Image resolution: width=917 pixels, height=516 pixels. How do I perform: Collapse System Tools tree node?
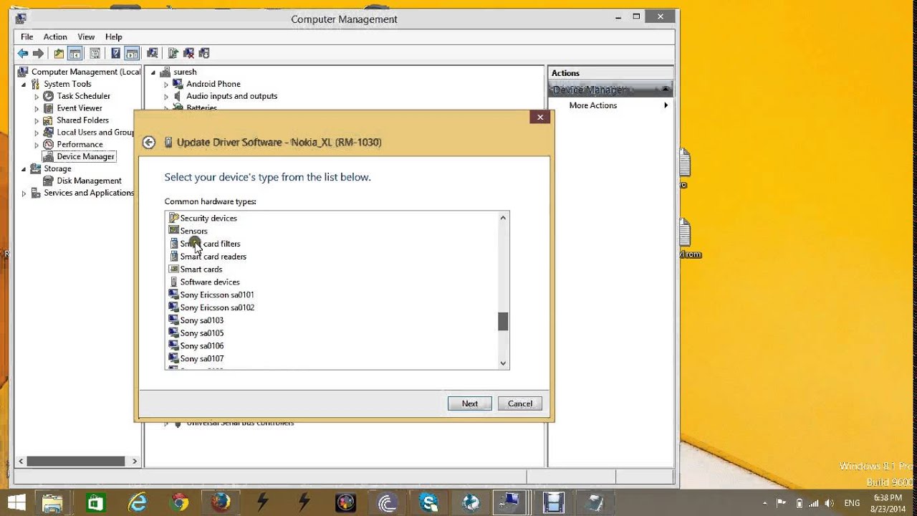pos(24,84)
